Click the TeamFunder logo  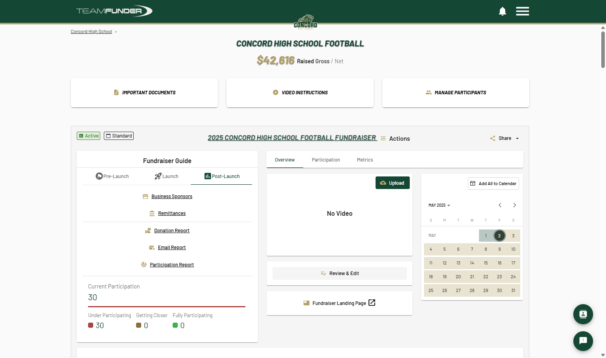coord(114,11)
